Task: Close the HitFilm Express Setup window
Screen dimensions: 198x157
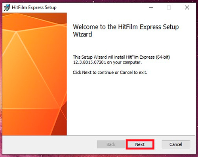Action: pyautogui.click(x=187, y=8)
